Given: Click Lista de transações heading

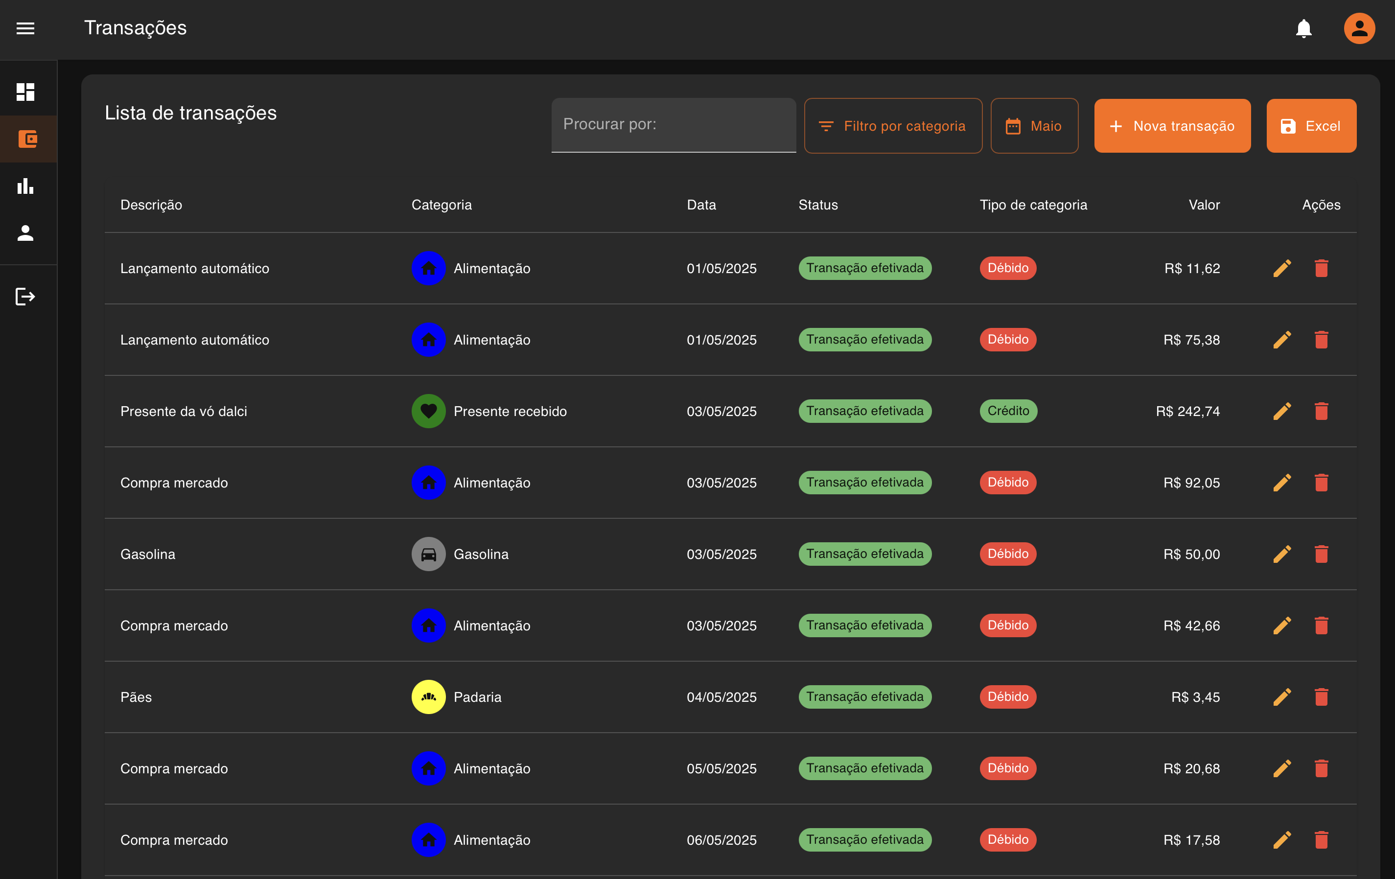Looking at the screenshot, I should 190,113.
